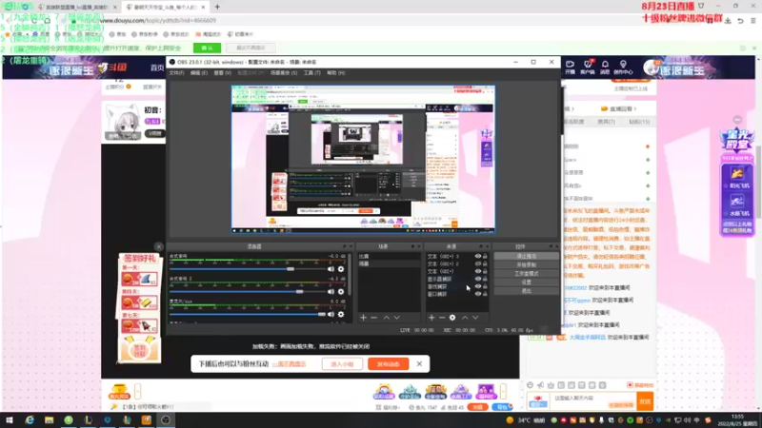This screenshot has width=762, height=428.
Task: Toggle lock on the text (GDI+) 2 source
Action: click(485, 264)
